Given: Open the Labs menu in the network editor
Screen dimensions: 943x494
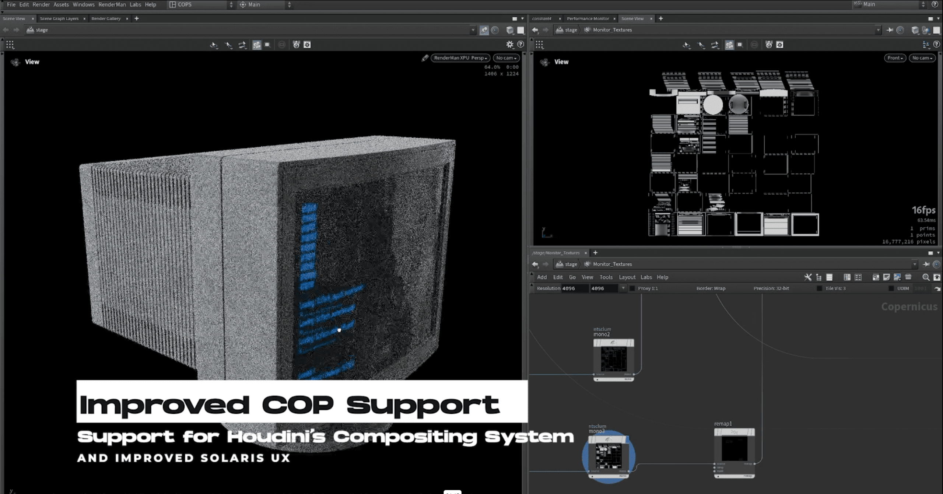Looking at the screenshot, I should pyautogui.click(x=646, y=277).
